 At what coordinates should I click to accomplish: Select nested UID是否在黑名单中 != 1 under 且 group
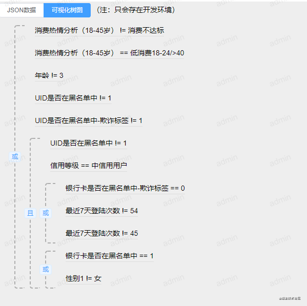pos(89,143)
